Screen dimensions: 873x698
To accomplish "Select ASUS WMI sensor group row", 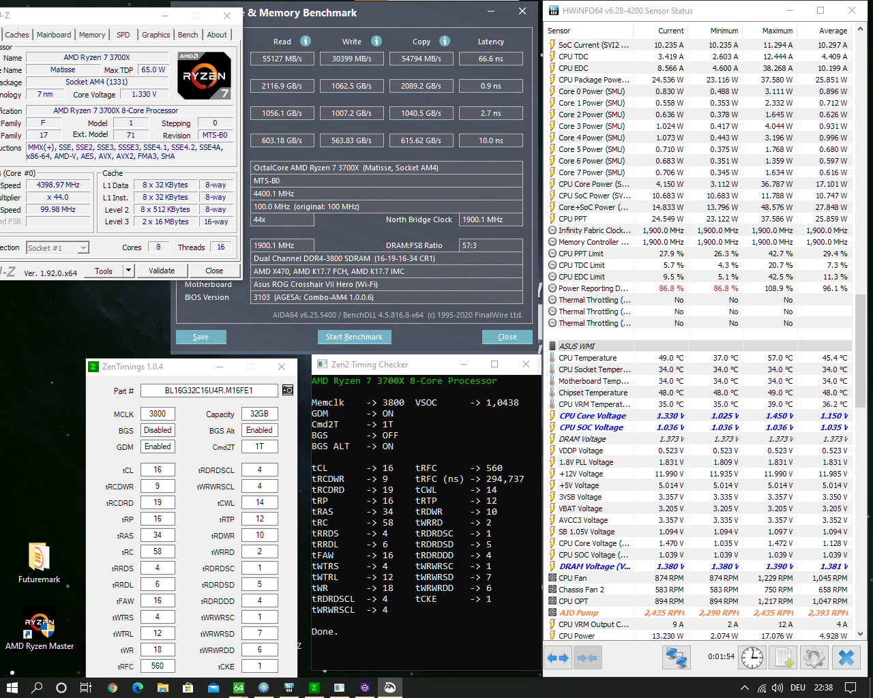I will 698,346.
